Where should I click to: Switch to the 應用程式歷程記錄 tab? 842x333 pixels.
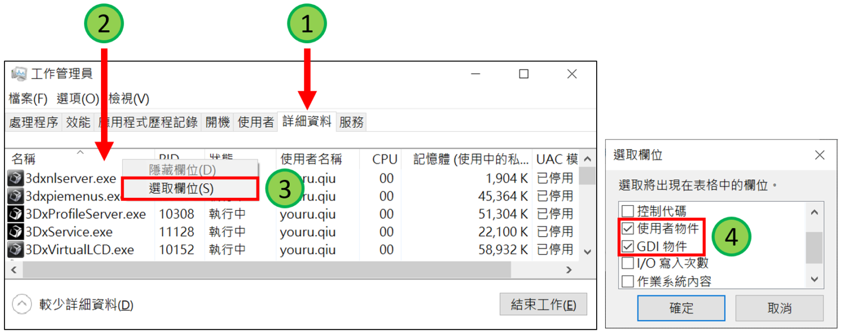pyautogui.click(x=148, y=122)
